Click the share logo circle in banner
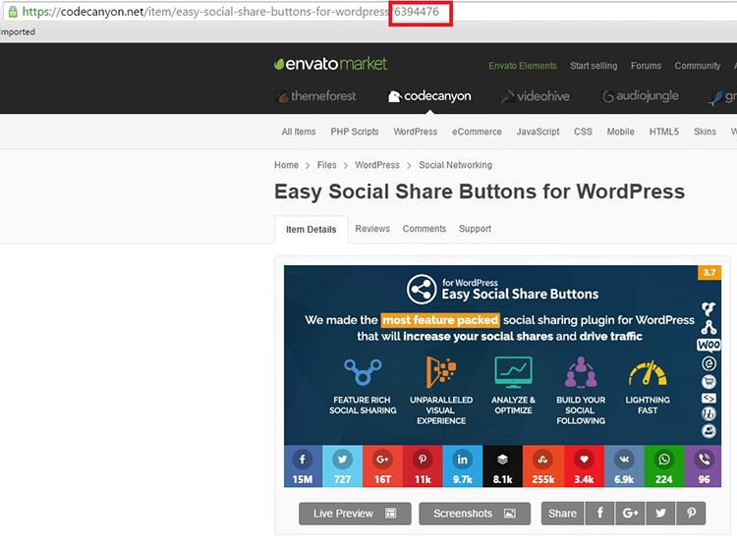The image size is (737, 543). click(422, 290)
